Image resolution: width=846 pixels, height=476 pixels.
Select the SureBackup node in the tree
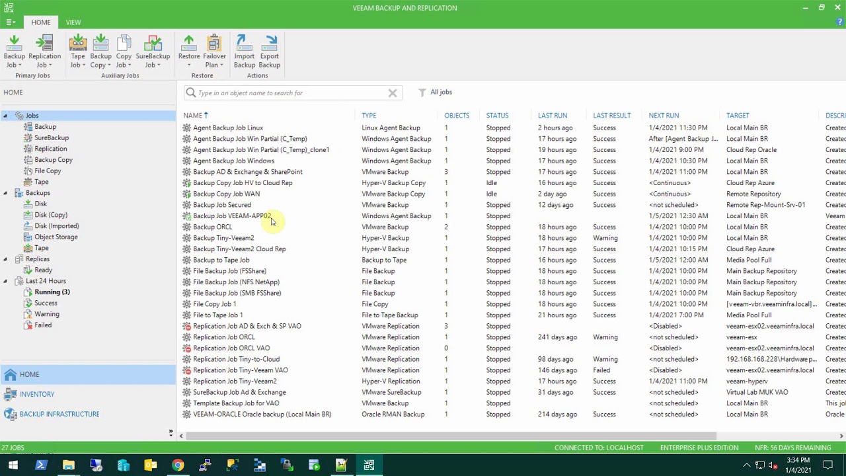tap(52, 138)
